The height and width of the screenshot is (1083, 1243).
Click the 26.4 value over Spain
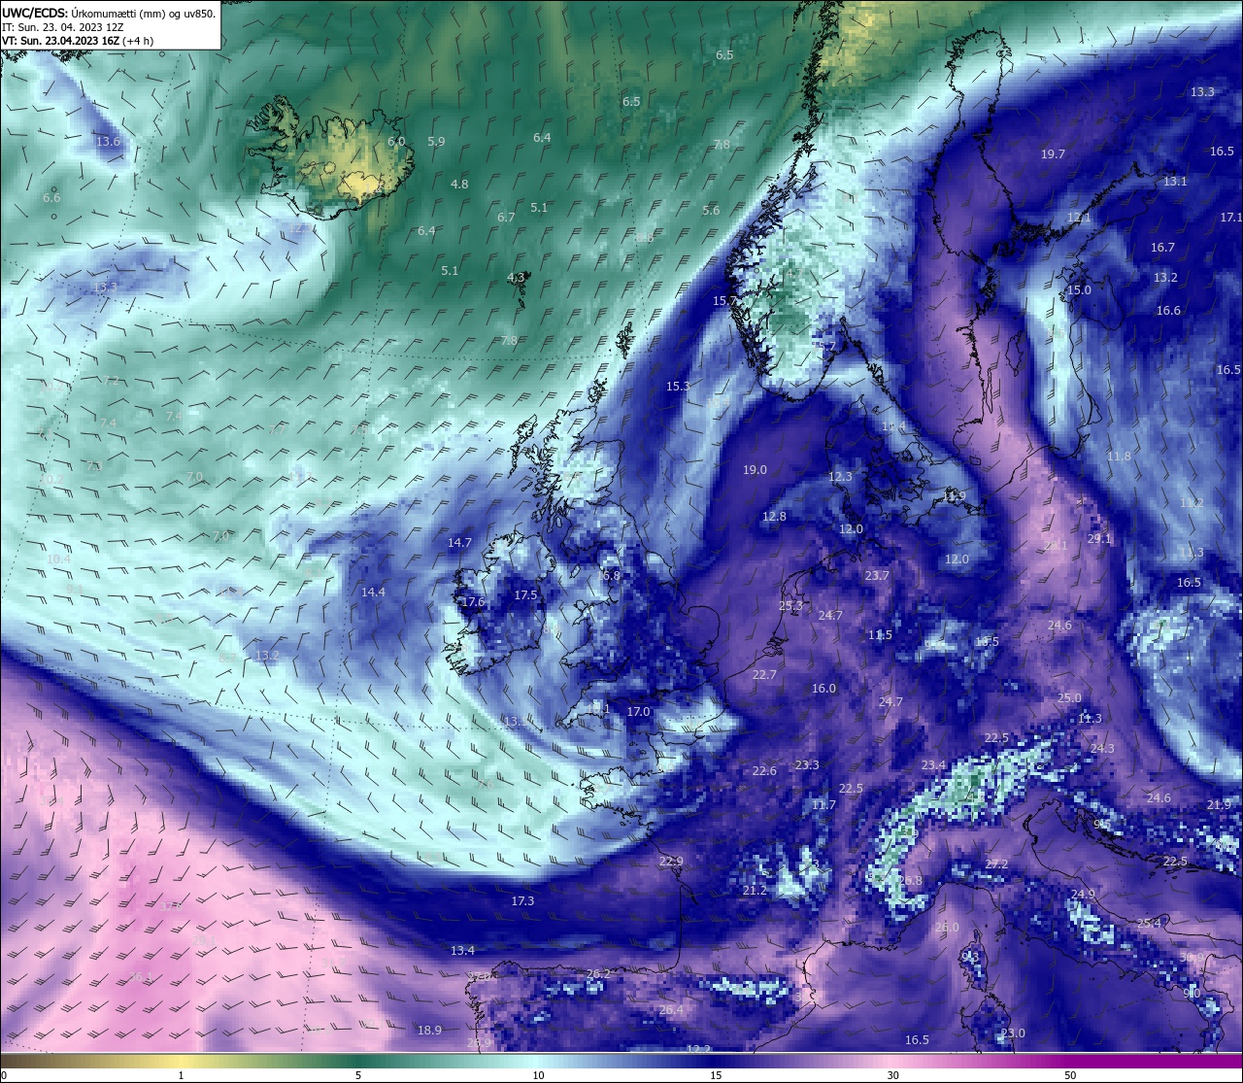coord(671,1010)
